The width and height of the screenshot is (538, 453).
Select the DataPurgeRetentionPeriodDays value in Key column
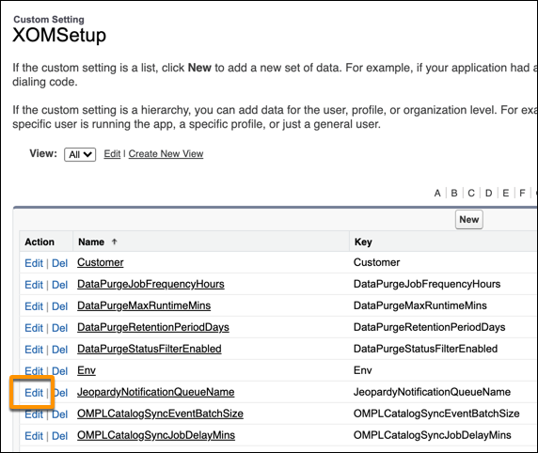pyautogui.click(x=430, y=327)
